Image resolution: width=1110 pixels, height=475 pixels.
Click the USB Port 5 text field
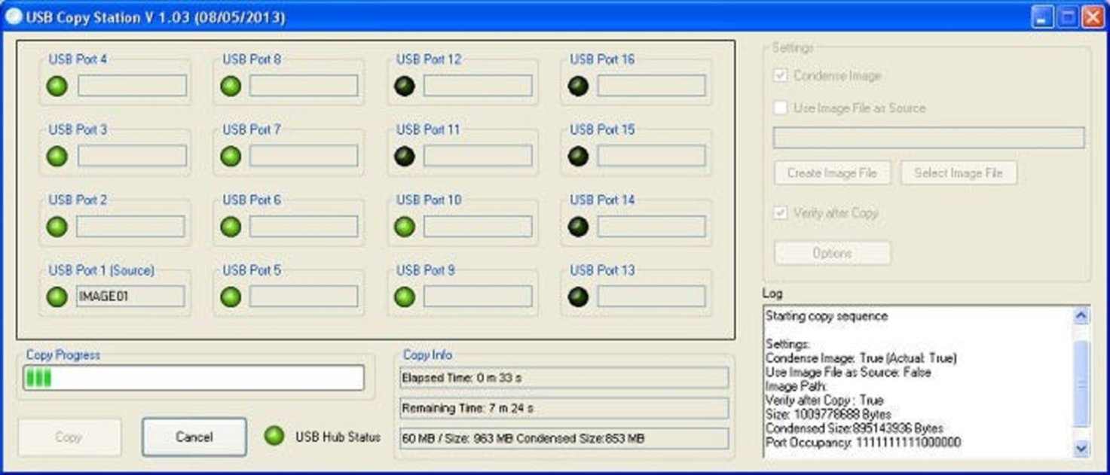tap(304, 297)
